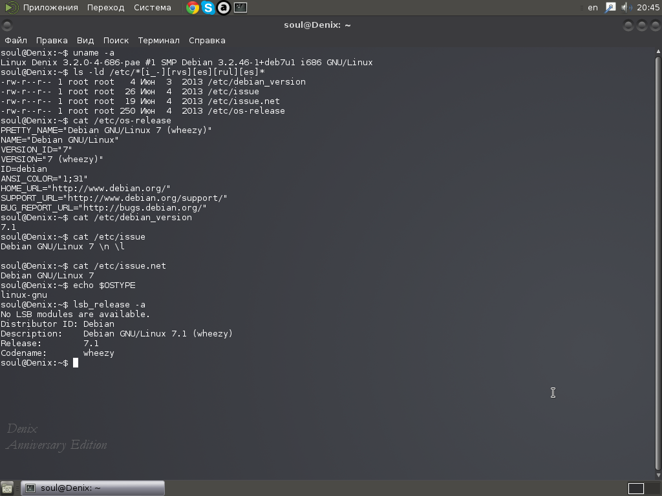This screenshot has height=496, width=662.
Task: Click the 'VERSION_ID="7"' line
Action: [36, 150]
